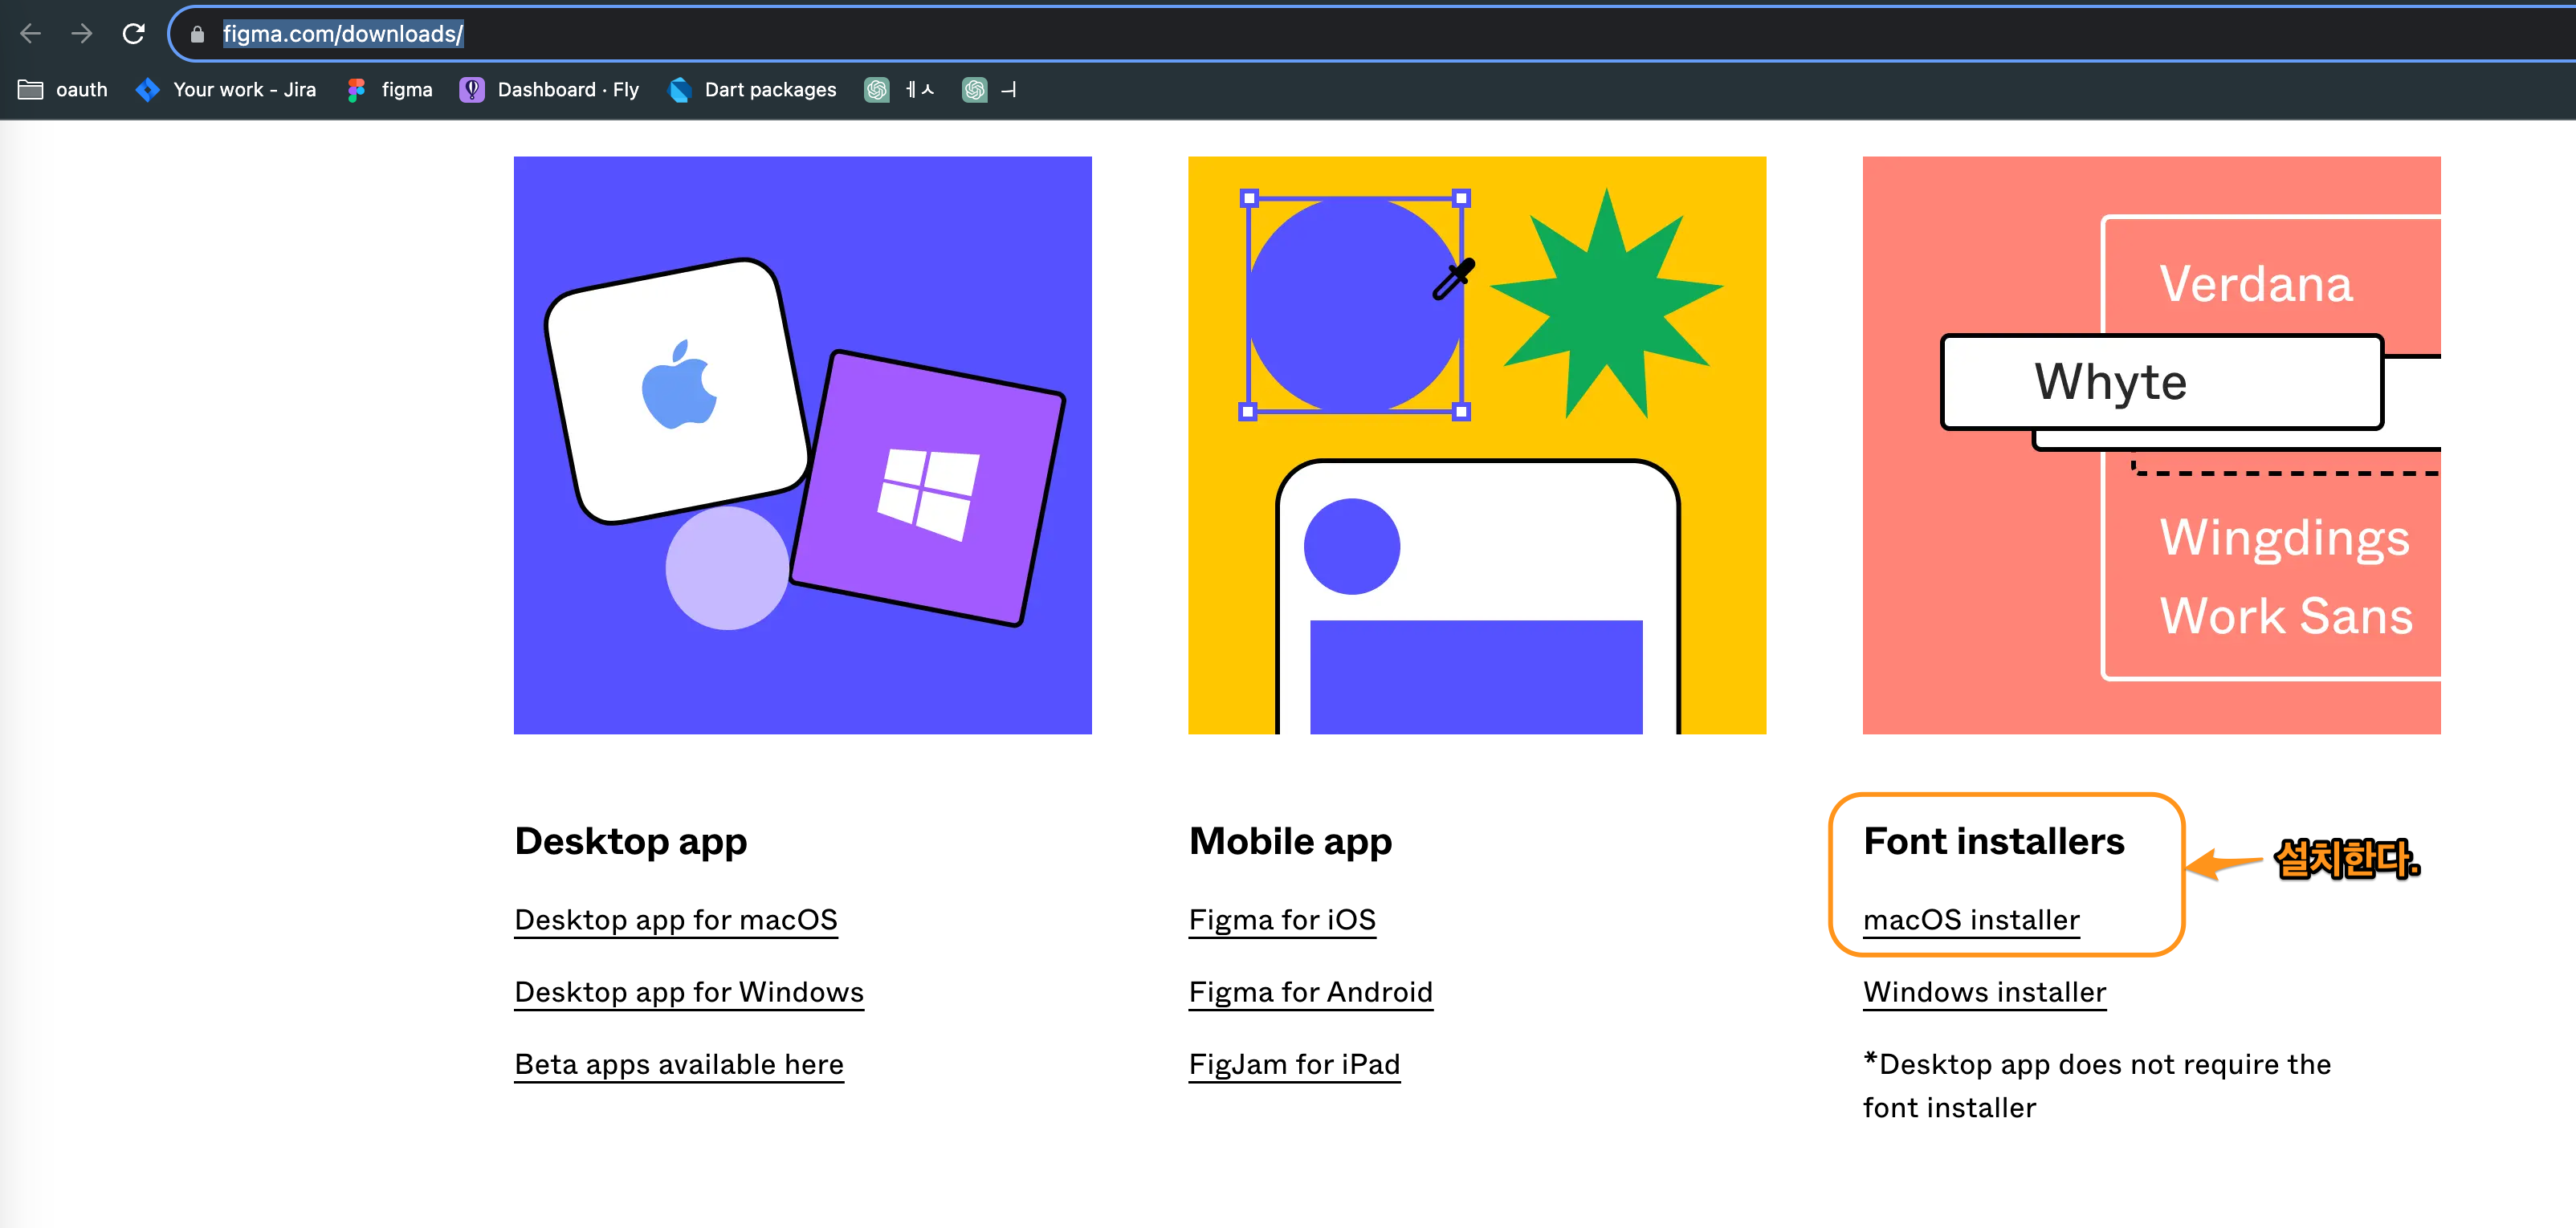Click the lock icon in address bar
2576x1228 pixels.
[x=197, y=35]
